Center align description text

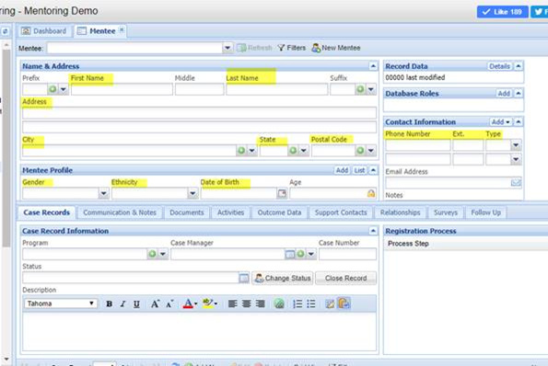[247, 303]
